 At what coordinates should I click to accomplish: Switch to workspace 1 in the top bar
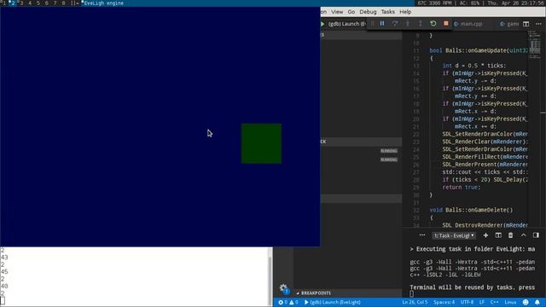(3, 3)
